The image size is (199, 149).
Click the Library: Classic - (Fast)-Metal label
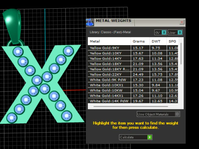(110, 32)
